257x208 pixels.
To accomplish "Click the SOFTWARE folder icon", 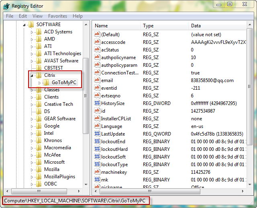I will pyautogui.click(x=31, y=25).
